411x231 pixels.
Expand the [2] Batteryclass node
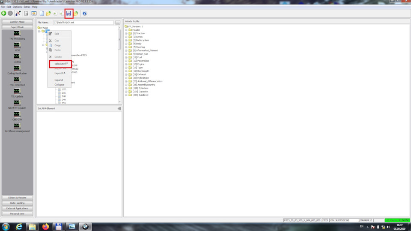(x=126, y=40)
